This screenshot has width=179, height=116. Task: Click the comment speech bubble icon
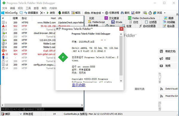point(21,13)
